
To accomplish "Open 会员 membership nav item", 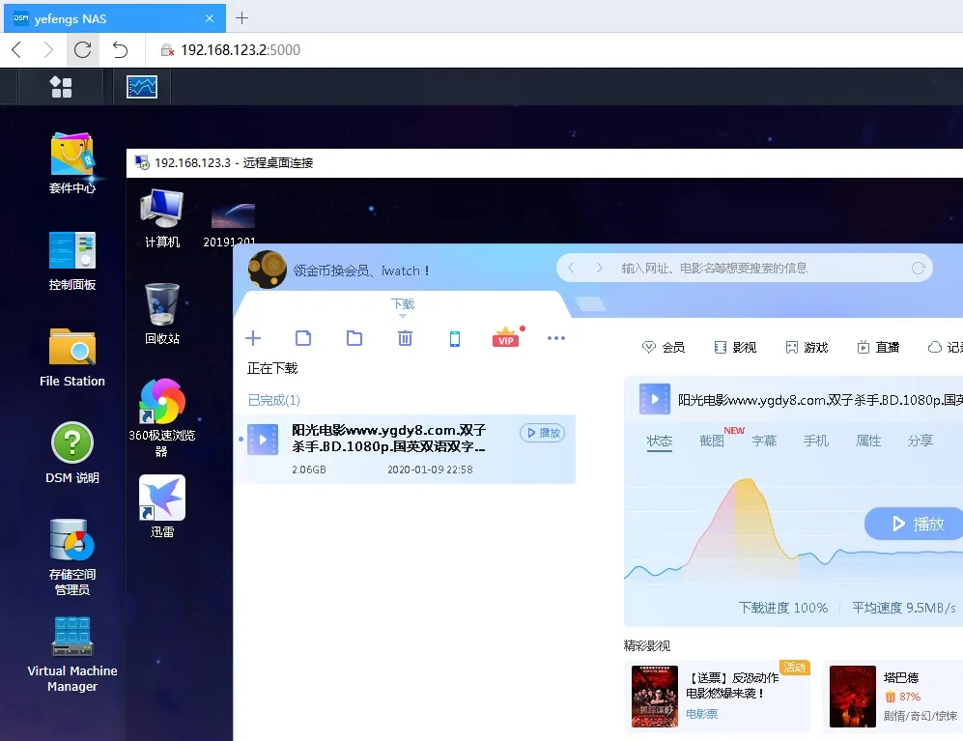I will [664, 347].
